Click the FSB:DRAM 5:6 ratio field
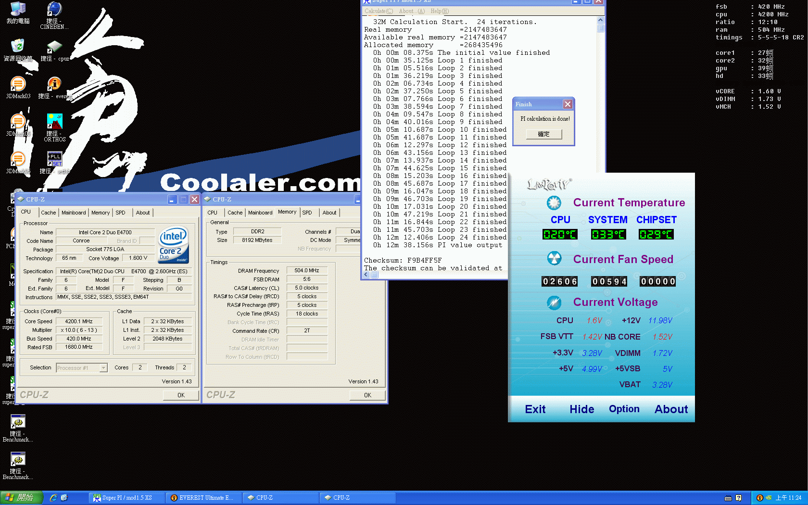The width and height of the screenshot is (808, 505). click(x=307, y=279)
